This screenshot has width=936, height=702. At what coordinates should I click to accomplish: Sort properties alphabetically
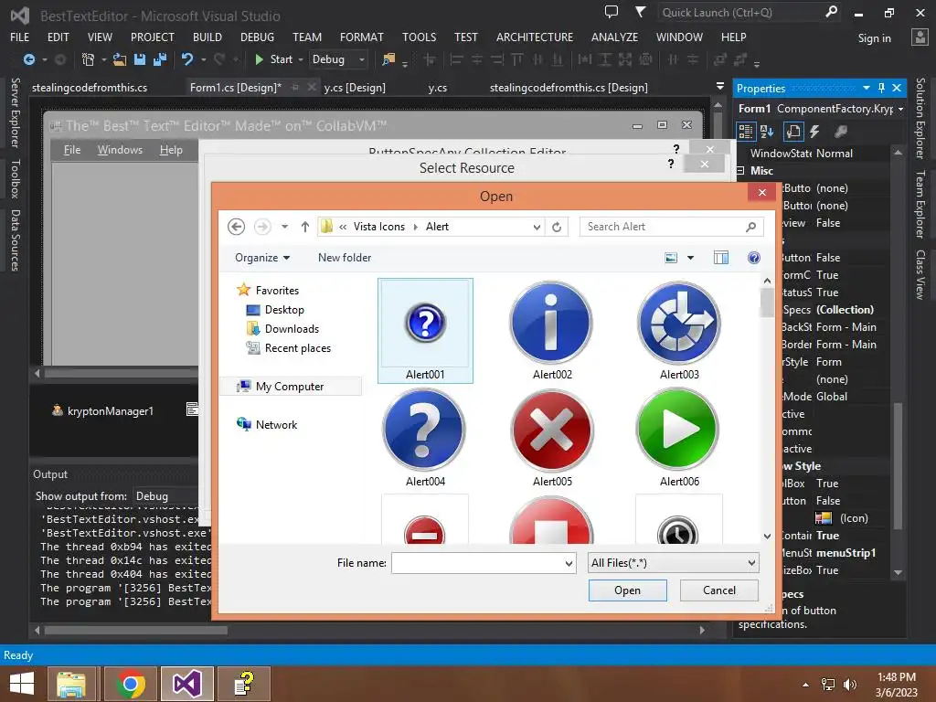coord(767,132)
